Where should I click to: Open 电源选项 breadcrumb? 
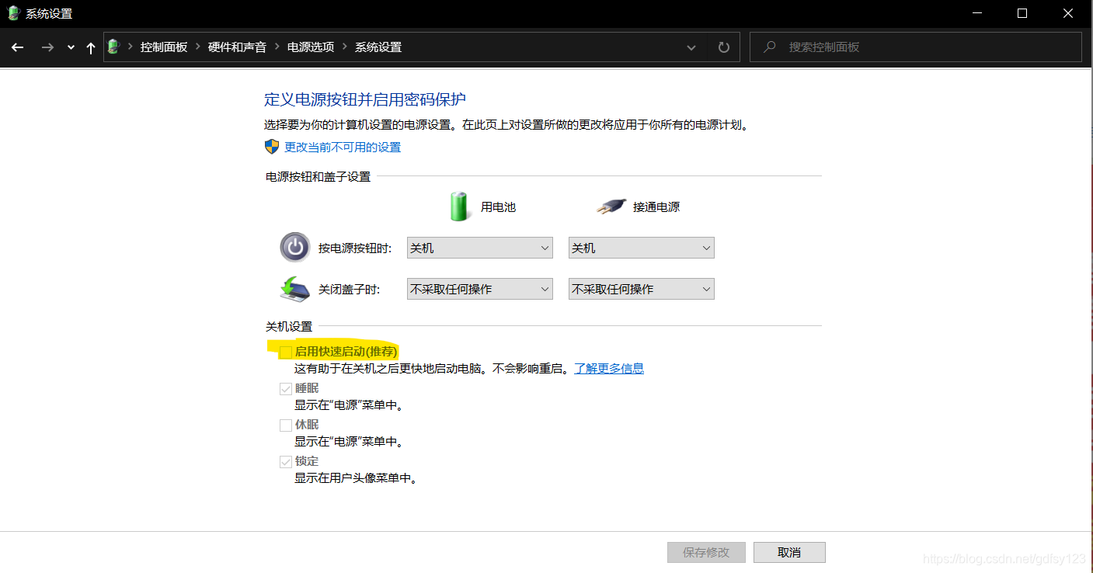pyautogui.click(x=311, y=47)
